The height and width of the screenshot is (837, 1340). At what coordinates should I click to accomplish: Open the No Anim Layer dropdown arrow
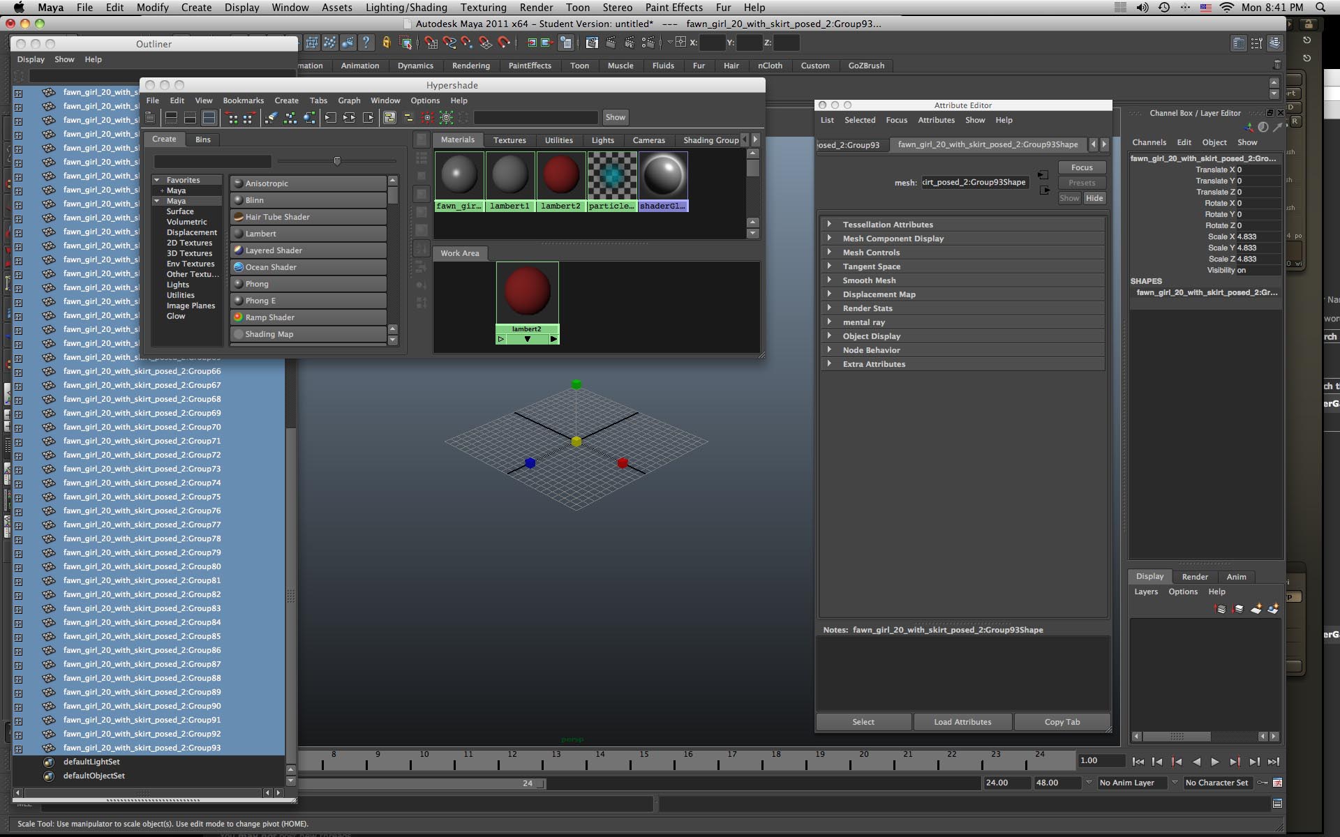tap(1089, 783)
